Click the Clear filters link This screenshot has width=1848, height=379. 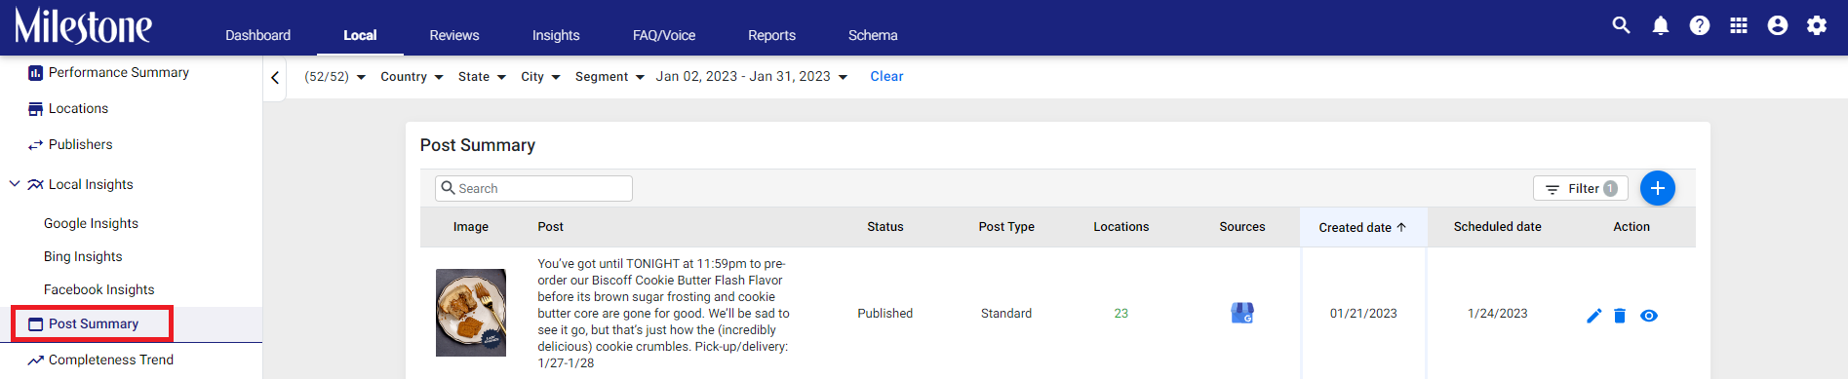coord(886,76)
